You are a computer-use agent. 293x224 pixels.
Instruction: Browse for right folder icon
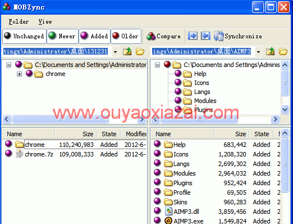click(283, 51)
